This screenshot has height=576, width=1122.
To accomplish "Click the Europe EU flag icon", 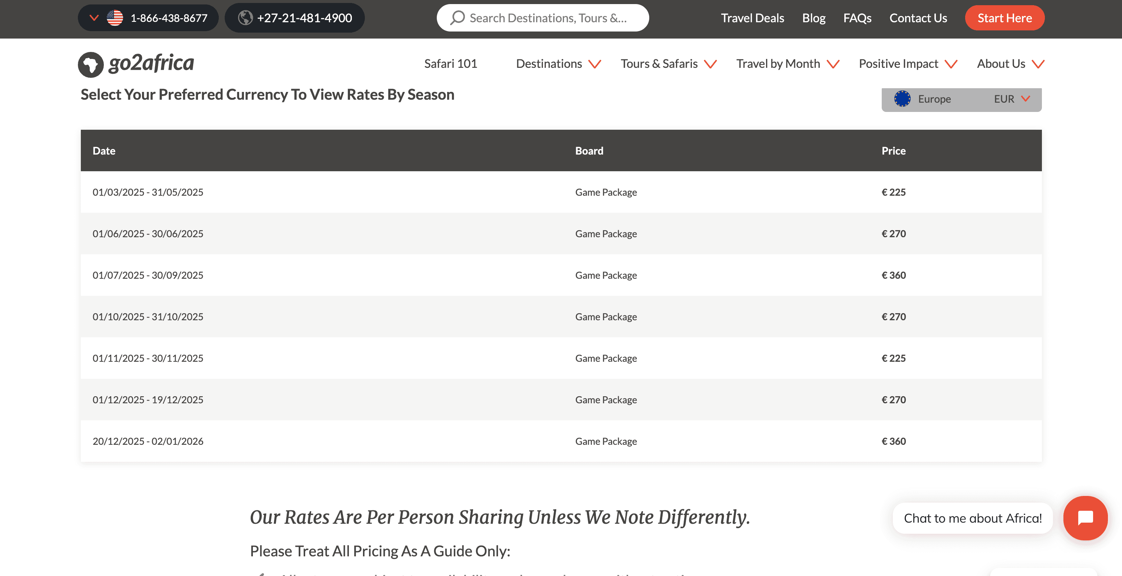I will [902, 99].
